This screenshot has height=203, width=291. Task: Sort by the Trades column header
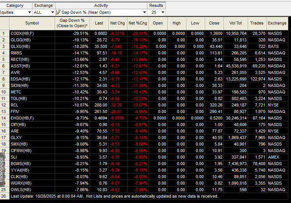point(257,23)
